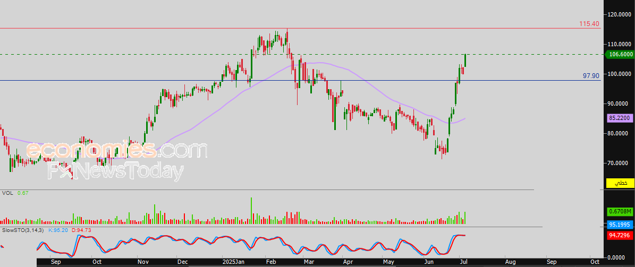Click the D:94.73 stochastic value
The image size is (635, 267).
pos(81,230)
